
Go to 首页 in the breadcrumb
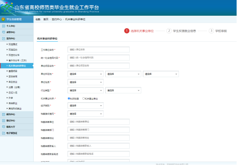click(x=46, y=19)
